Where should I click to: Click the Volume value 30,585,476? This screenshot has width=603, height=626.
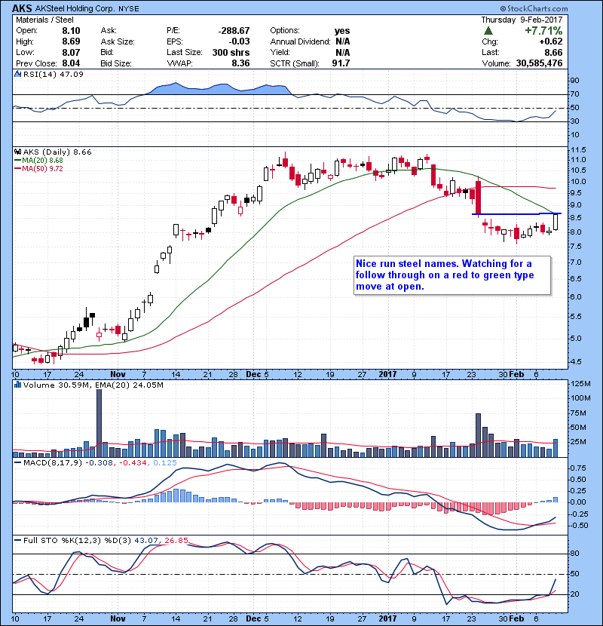click(539, 63)
